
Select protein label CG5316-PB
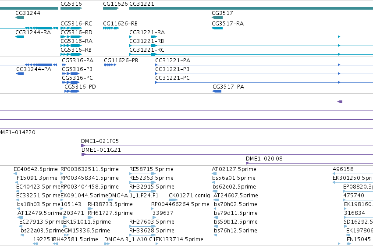pyautogui.click(x=77, y=69)
